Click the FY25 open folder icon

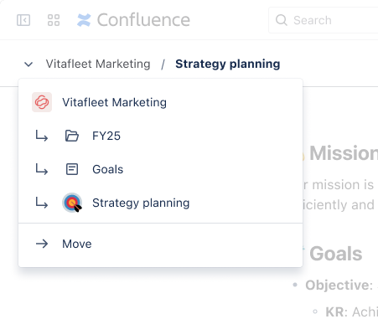(72, 136)
